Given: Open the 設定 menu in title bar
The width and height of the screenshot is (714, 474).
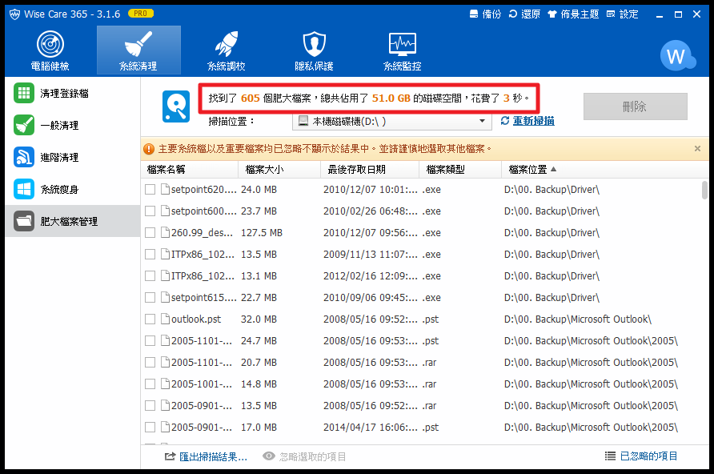Looking at the screenshot, I should pos(622,14).
